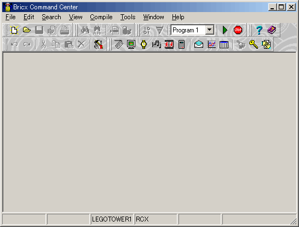Viewport: 299px width, 227px height.
Task: Click the New file icon
Action: [x=14, y=30]
